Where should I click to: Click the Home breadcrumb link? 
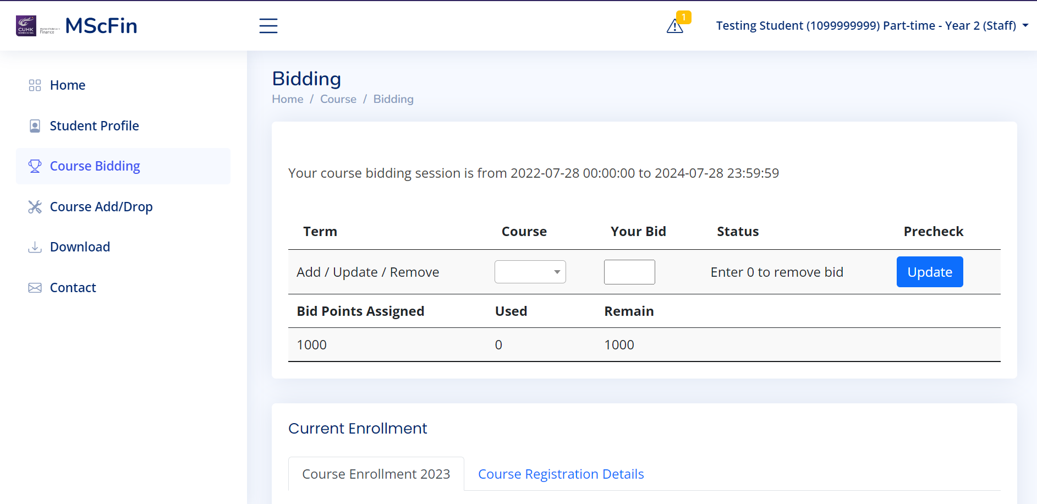[288, 99]
